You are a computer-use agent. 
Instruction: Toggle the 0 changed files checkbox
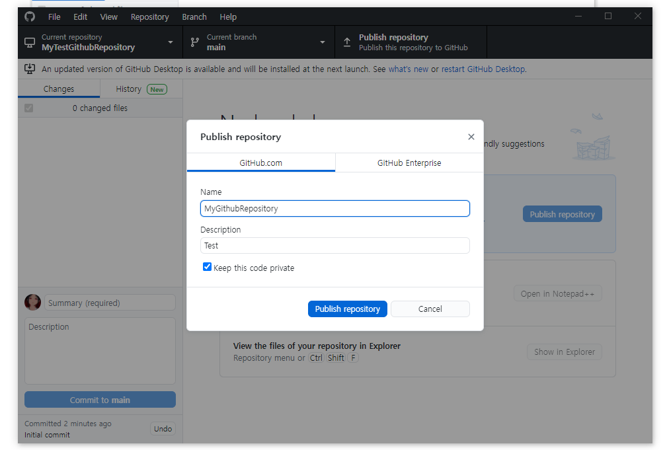tap(28, 108)
